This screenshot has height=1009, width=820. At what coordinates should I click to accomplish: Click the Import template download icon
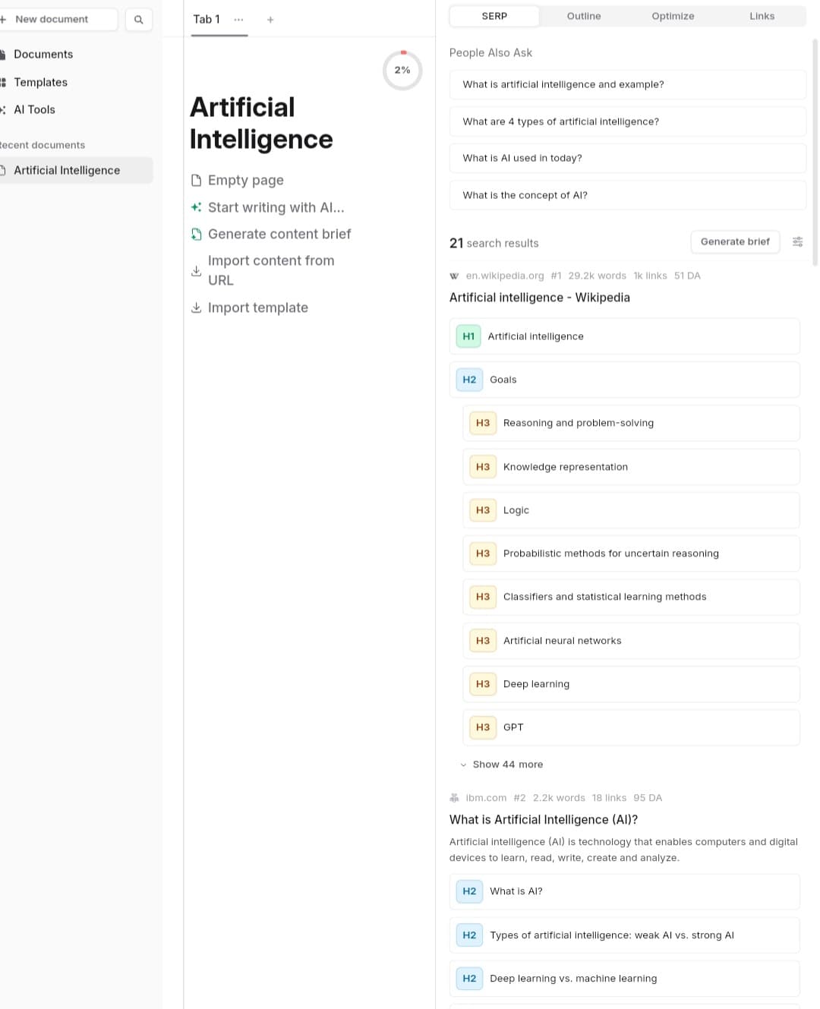click(x=196, y=307)
